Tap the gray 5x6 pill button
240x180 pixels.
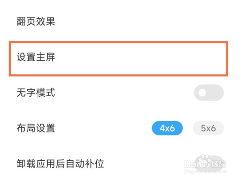tap(208, 128)
